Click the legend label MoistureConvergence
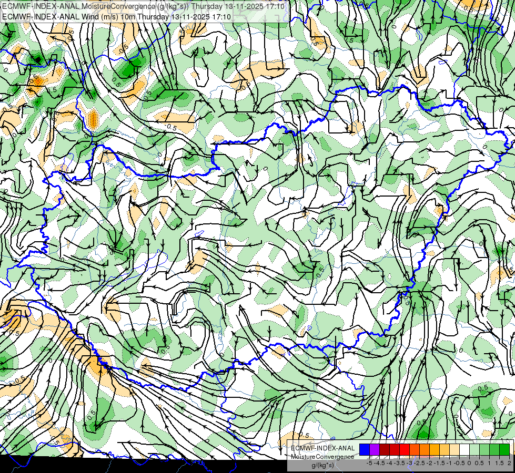515x473 pixels. (x=322, y=457)
